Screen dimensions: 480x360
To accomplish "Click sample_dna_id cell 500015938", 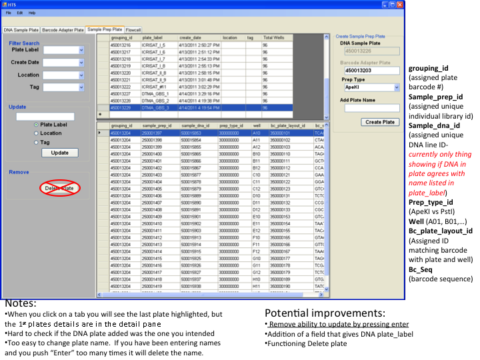I will 199,287.
